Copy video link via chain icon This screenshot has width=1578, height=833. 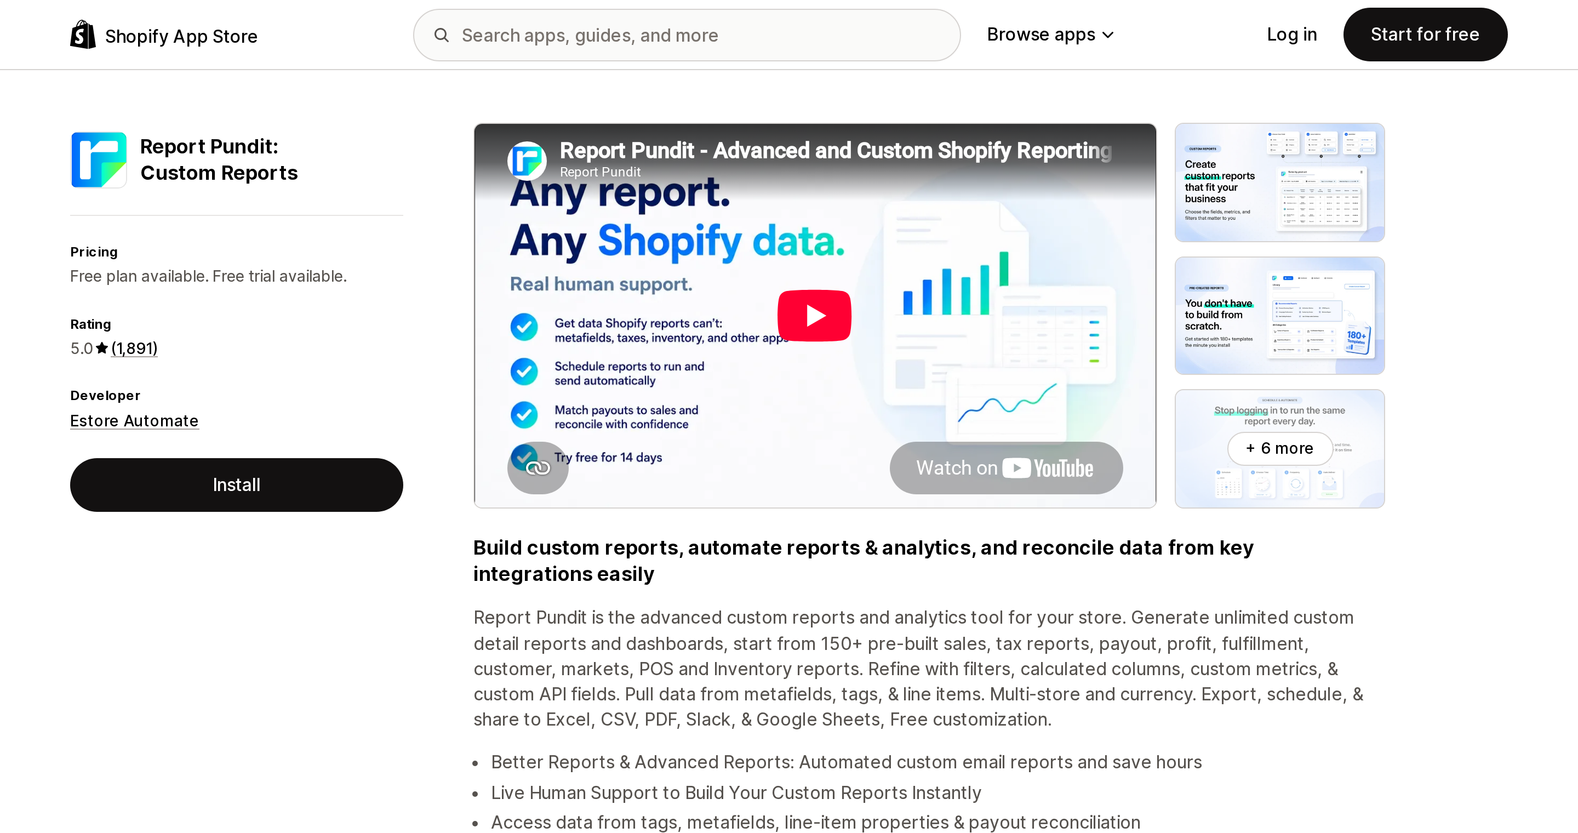pos(538,468)
